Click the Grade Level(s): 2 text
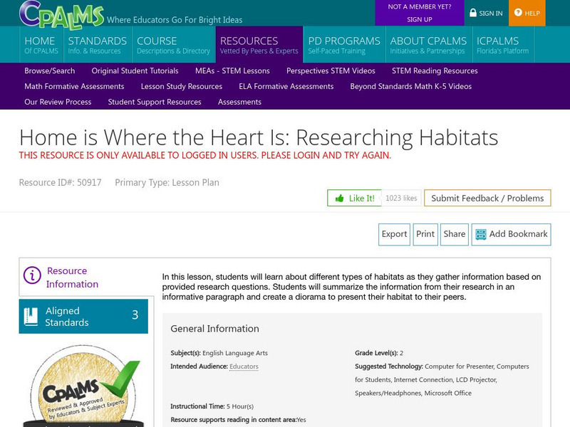Screen dimensions: 570x427 coord(379,353)
